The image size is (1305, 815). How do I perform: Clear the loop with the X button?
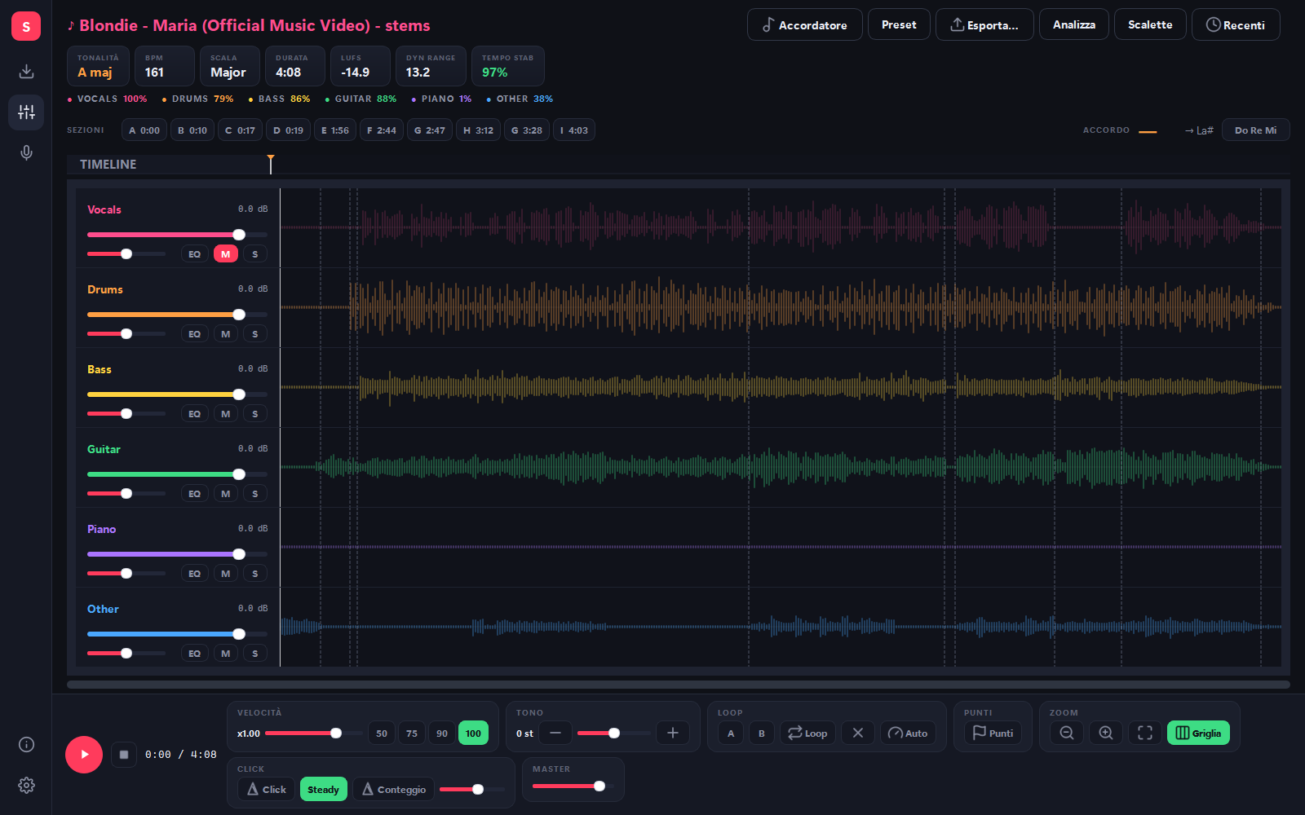(858, 733)
